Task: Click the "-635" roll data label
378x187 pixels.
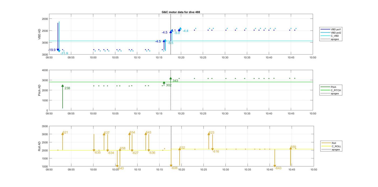Action: click(x=97, y=153)
